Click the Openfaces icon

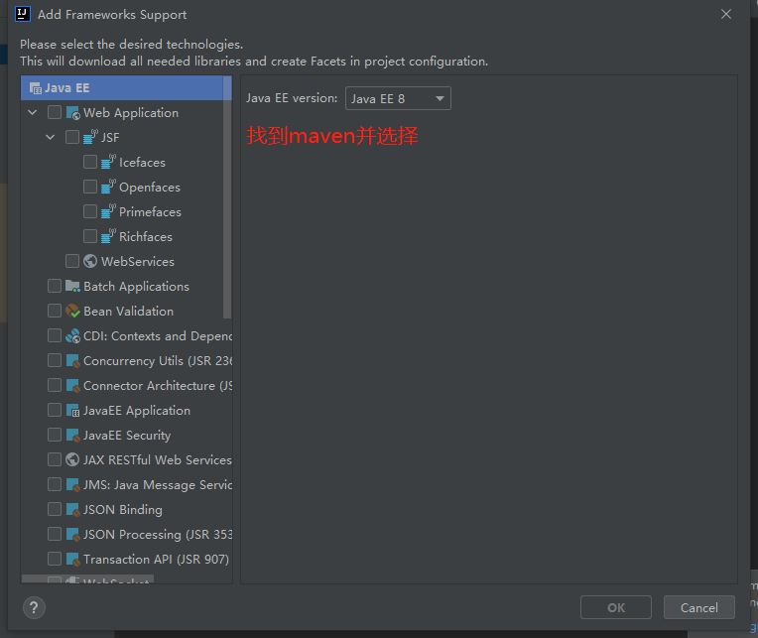point(109,187)
